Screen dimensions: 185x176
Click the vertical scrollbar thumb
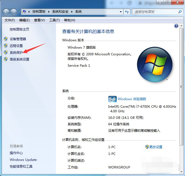coord(181,87)
